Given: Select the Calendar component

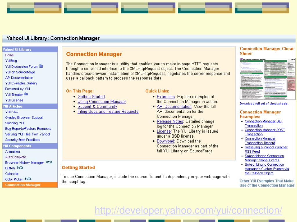Looking at the screenshot, I should (12, 174).
